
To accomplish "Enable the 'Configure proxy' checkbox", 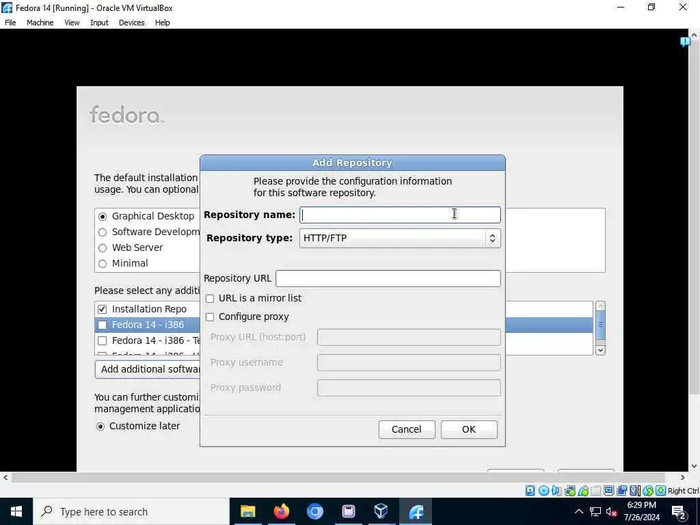I will pyautogui.click(x=210, y=317).
